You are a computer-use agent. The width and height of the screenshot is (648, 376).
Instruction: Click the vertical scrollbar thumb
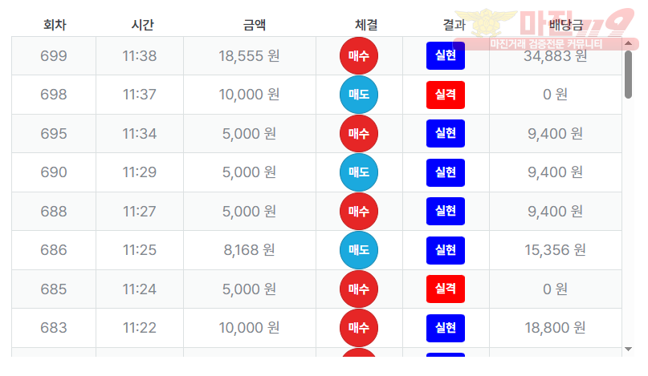click(628, 74)
